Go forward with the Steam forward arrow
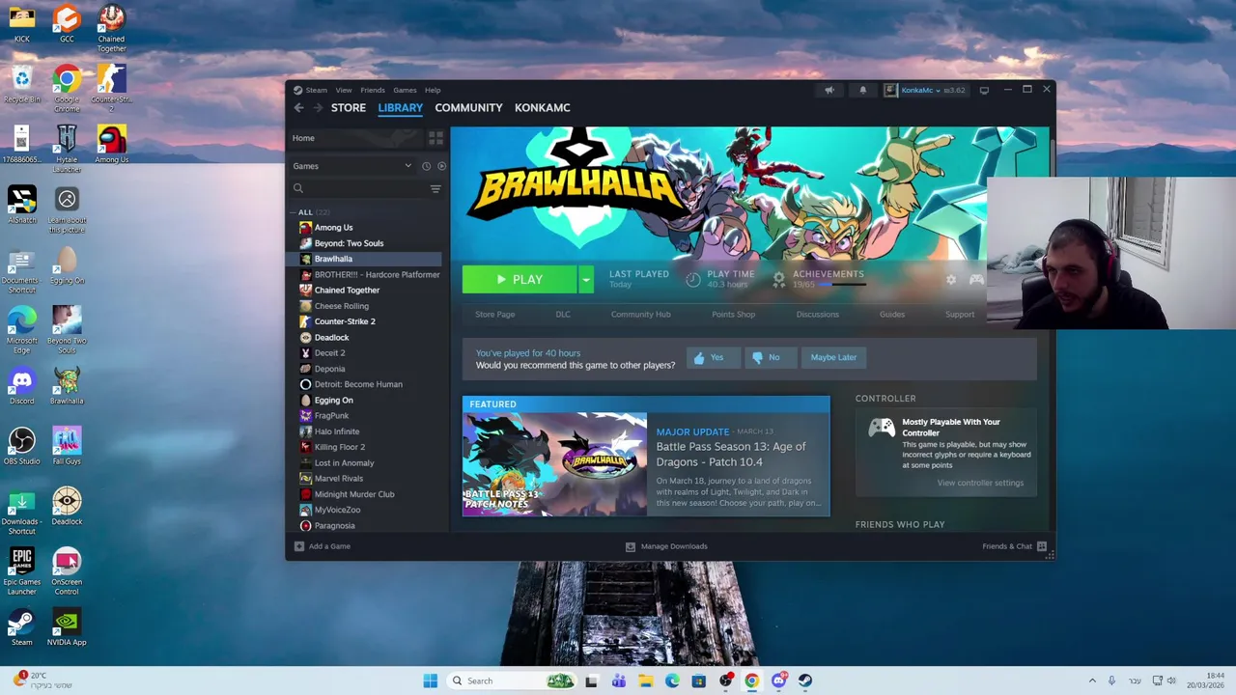 tap(317, 108)
